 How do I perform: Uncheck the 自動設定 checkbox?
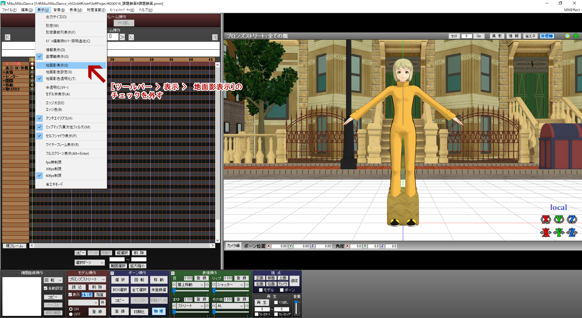pyautogui.click(x=46, y=288)
